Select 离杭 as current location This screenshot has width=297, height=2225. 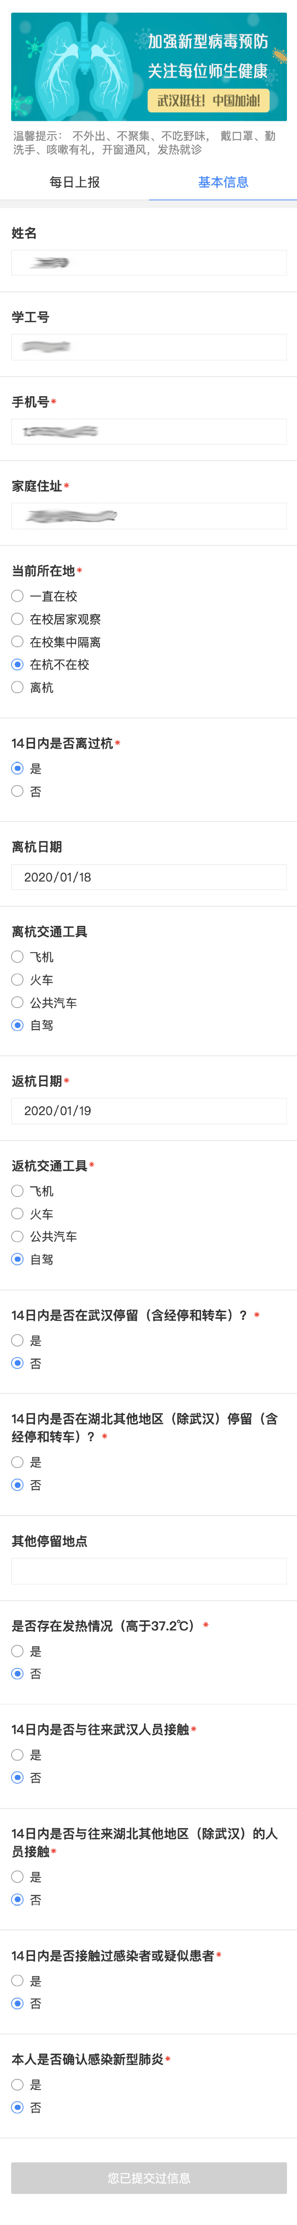(17, 687)
